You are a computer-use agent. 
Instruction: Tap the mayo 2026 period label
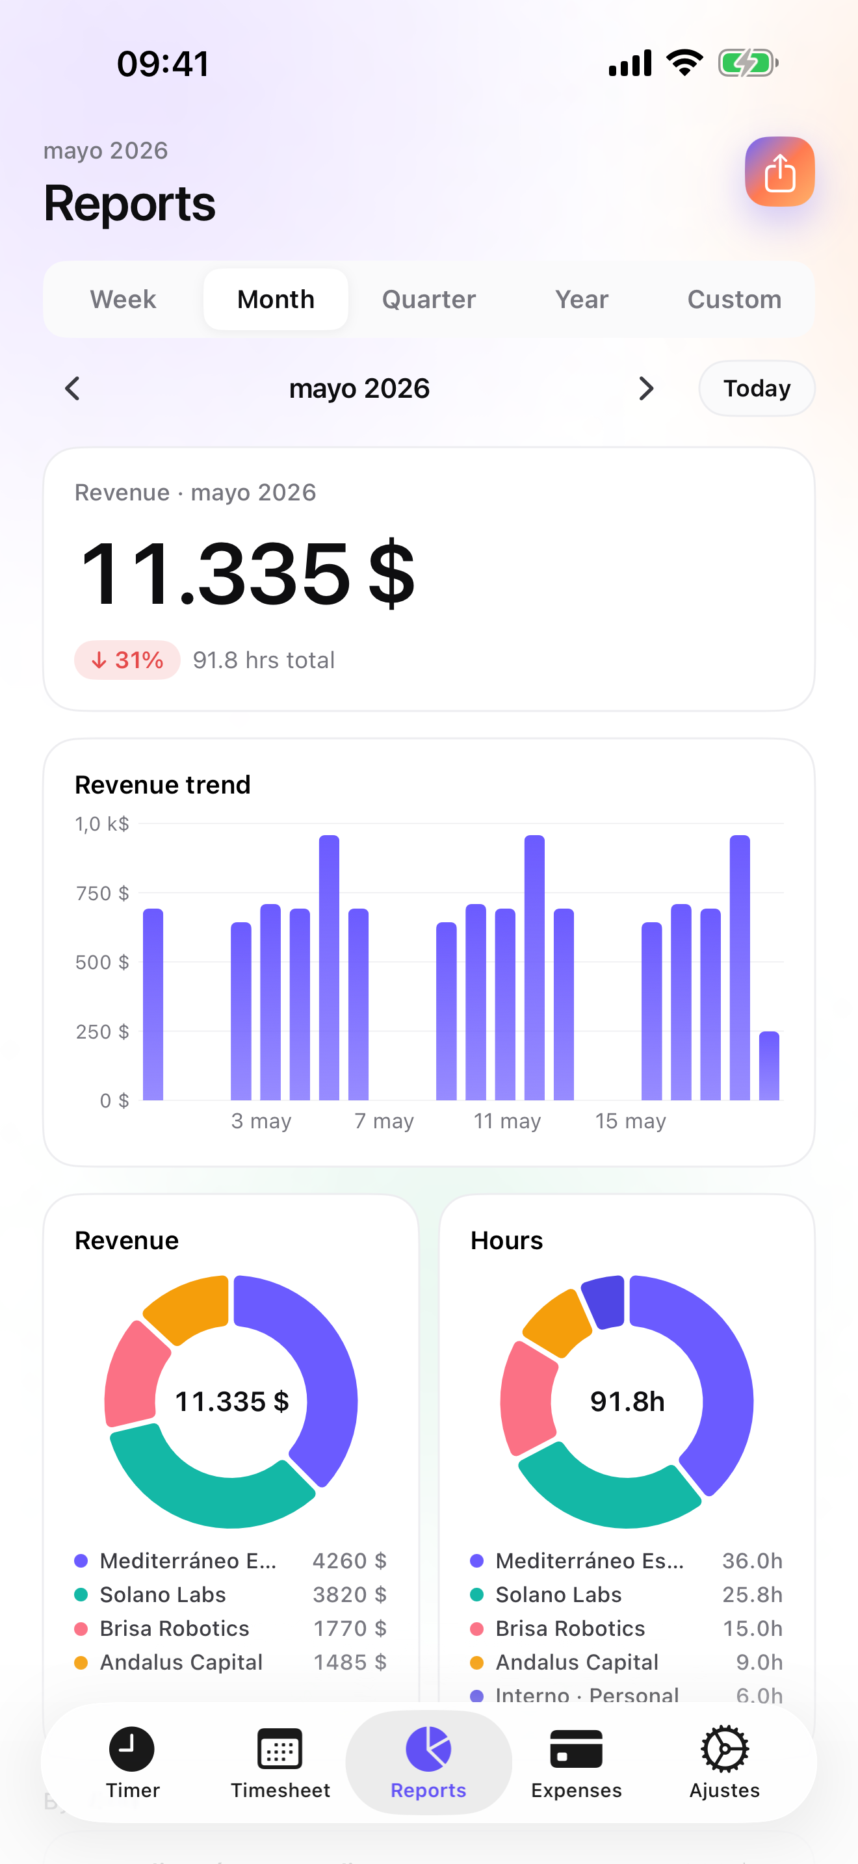point(359,389)
